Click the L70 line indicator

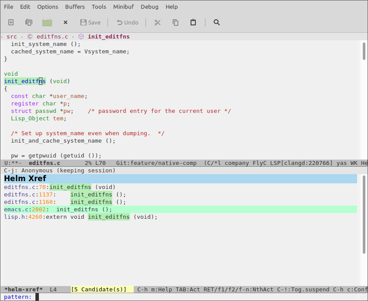[x=101, y=163]
